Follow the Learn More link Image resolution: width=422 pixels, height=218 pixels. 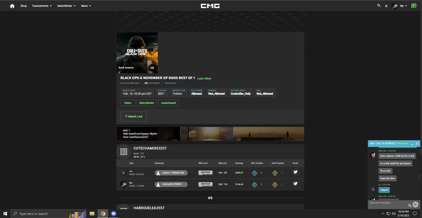tap(204, 78)
